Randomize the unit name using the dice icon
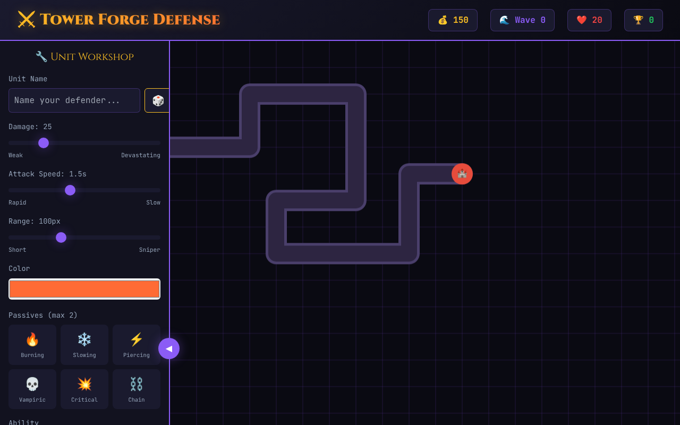This screenshot has height=425, width=680. point(157,100)
